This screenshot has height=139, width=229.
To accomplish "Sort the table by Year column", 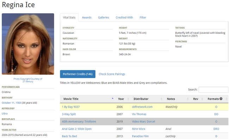I will click(x=121, y=99).
